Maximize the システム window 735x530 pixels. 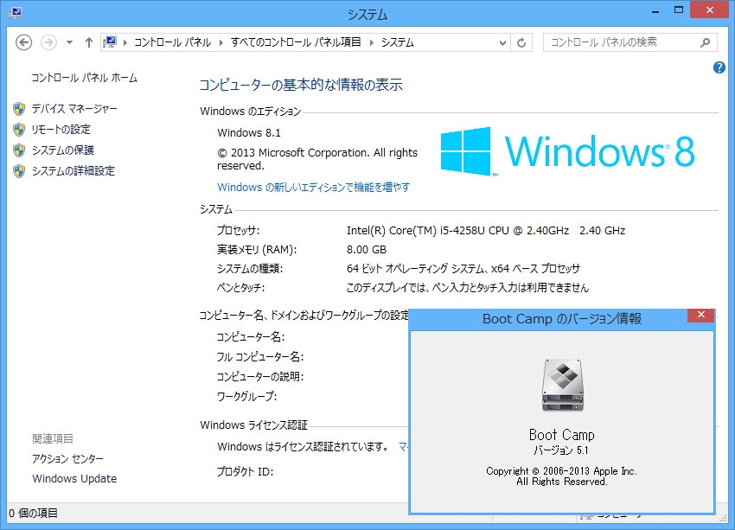678,10
